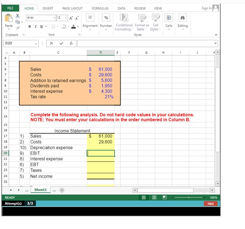Screen dimensions: 245x229
Task: Open the font name dropdown
Action: (54, 18)
